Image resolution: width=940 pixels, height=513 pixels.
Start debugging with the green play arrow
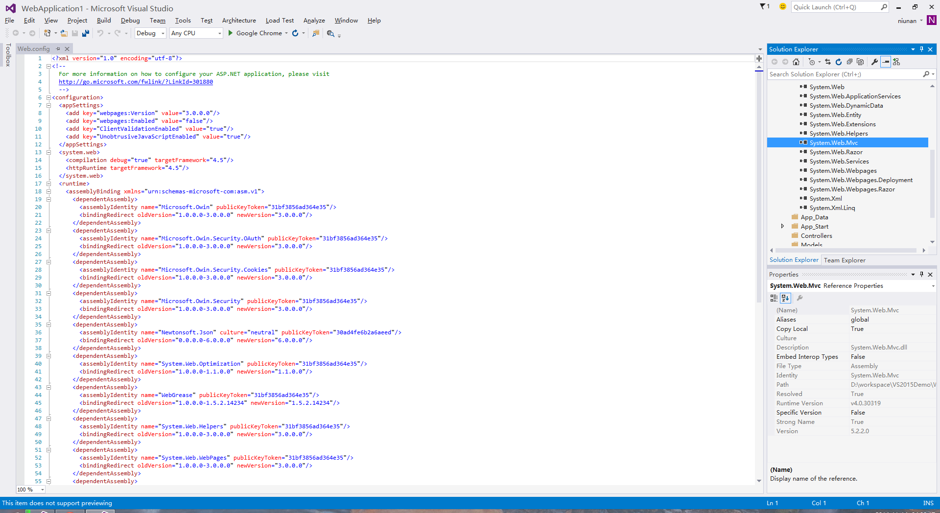coord(231,33)
